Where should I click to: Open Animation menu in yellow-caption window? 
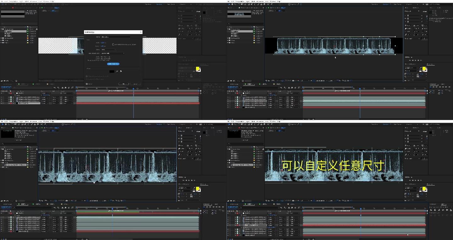[260, 121]
